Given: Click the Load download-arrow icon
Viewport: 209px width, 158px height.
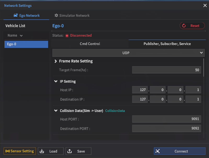Looking at the screenshot, I should pos(42,151).
